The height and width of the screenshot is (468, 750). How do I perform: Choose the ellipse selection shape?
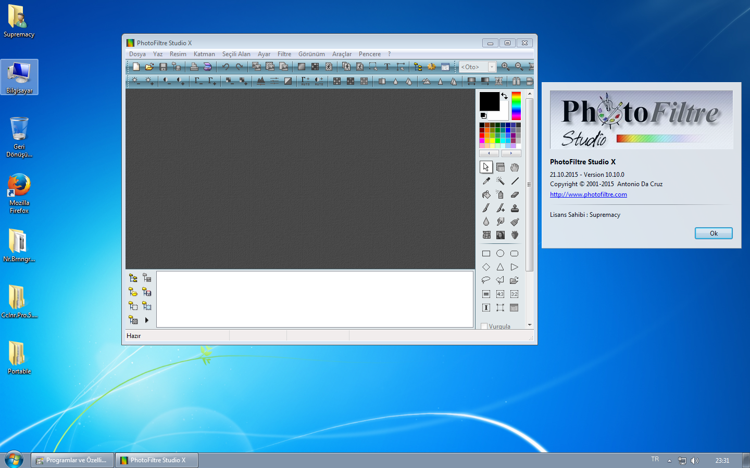[x=500, y=254]
